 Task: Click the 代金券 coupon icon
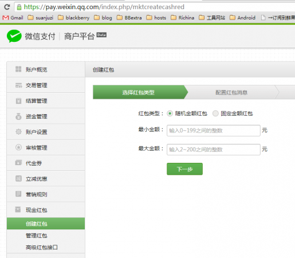pos(18,163)
